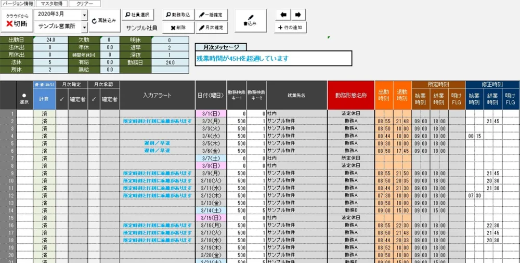
Task: Click the 深夜 value 1
Action: click(x=170, y=55)
